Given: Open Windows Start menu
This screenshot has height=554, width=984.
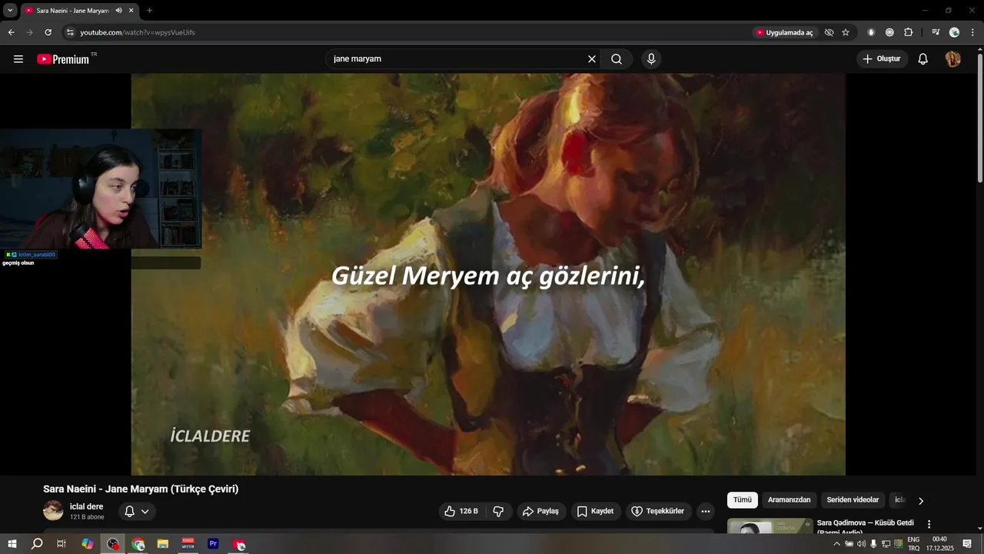Looking at the screenshot, I should tap(12, 544).
